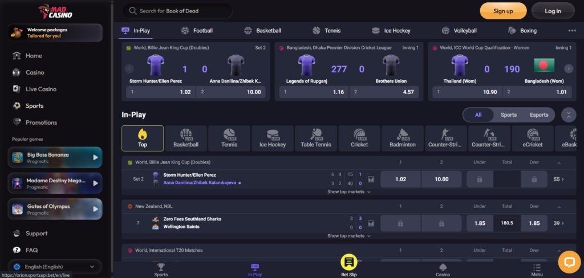Click the Mad Casino logo
The width and height of the screenshot is (584, 278).
point(55,11)
